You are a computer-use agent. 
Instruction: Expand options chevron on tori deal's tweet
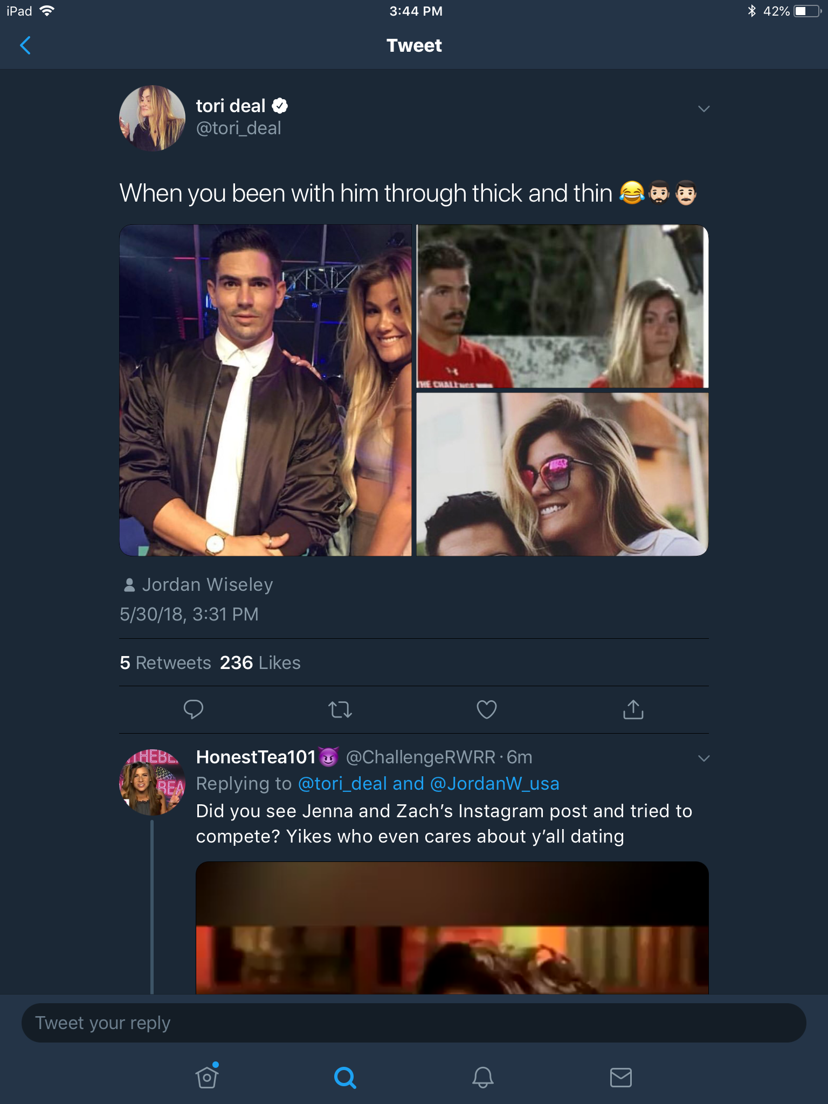[703, 109]
